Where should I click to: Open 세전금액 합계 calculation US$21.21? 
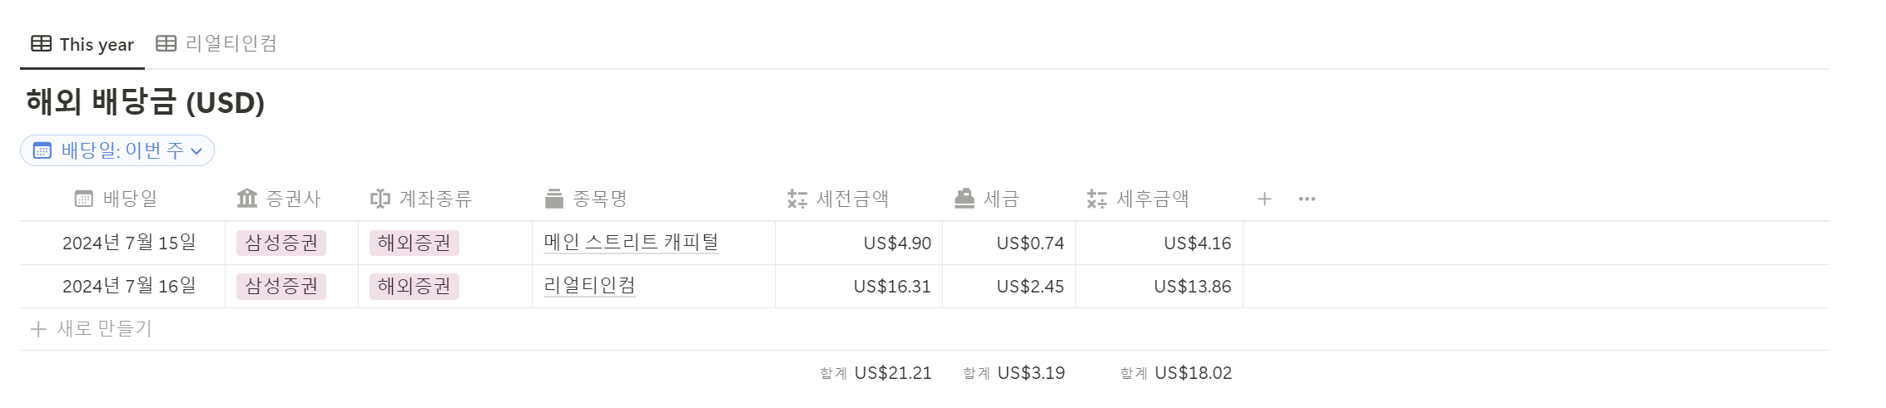(x=876, y=373)
